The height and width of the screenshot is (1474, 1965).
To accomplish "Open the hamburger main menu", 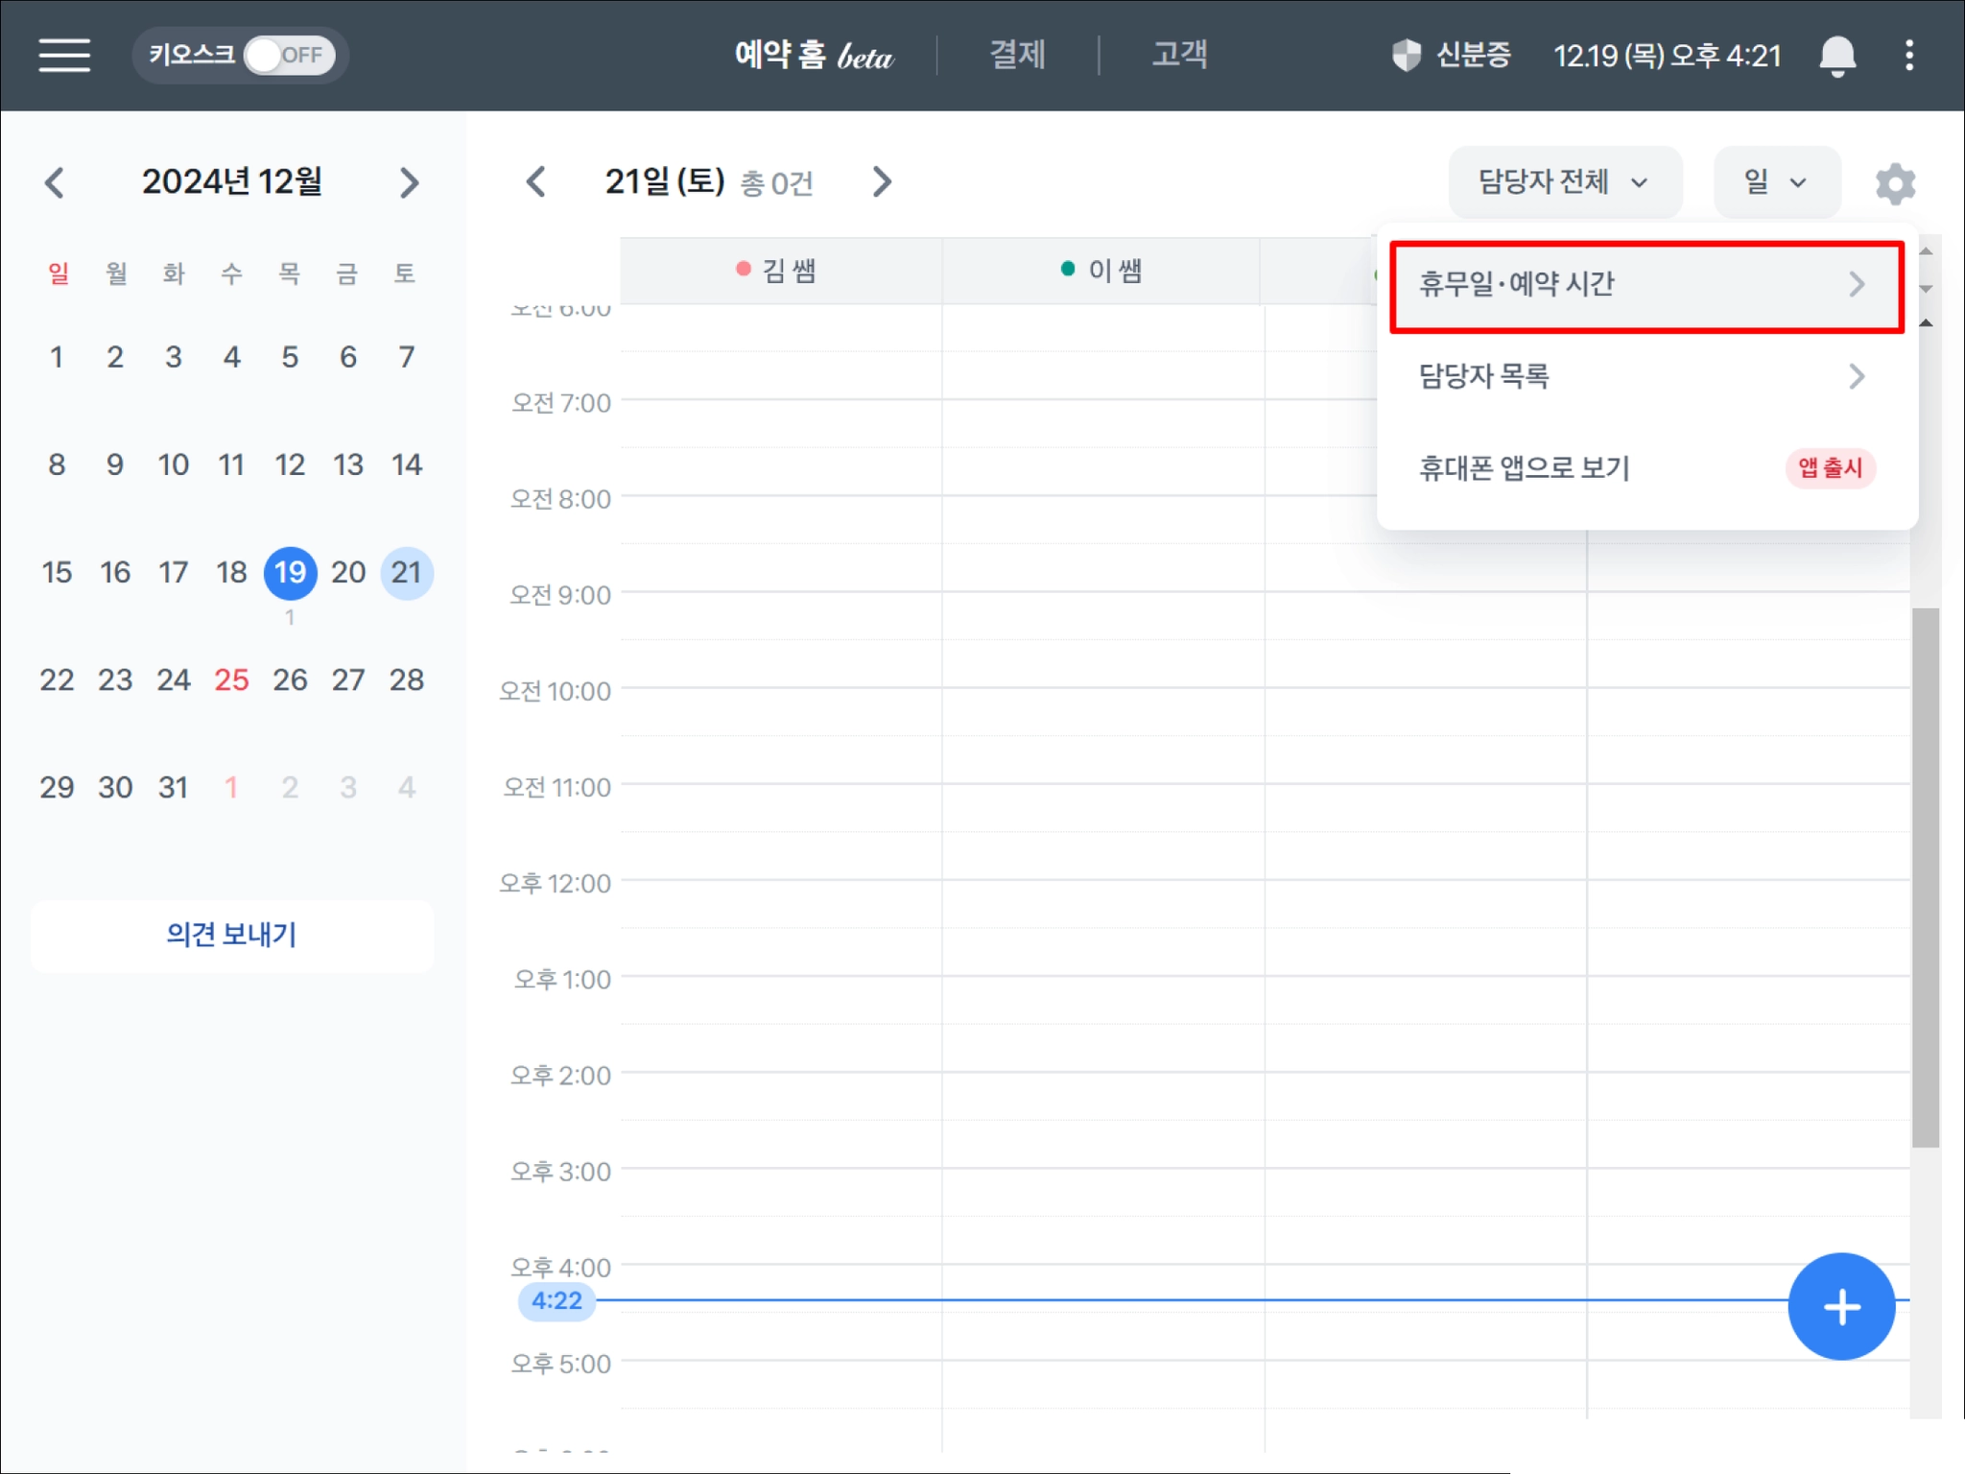I will (x=64, y=55).
